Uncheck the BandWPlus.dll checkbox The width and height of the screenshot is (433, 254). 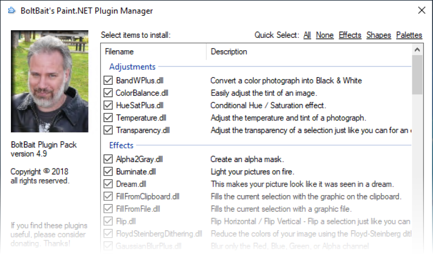108,81
